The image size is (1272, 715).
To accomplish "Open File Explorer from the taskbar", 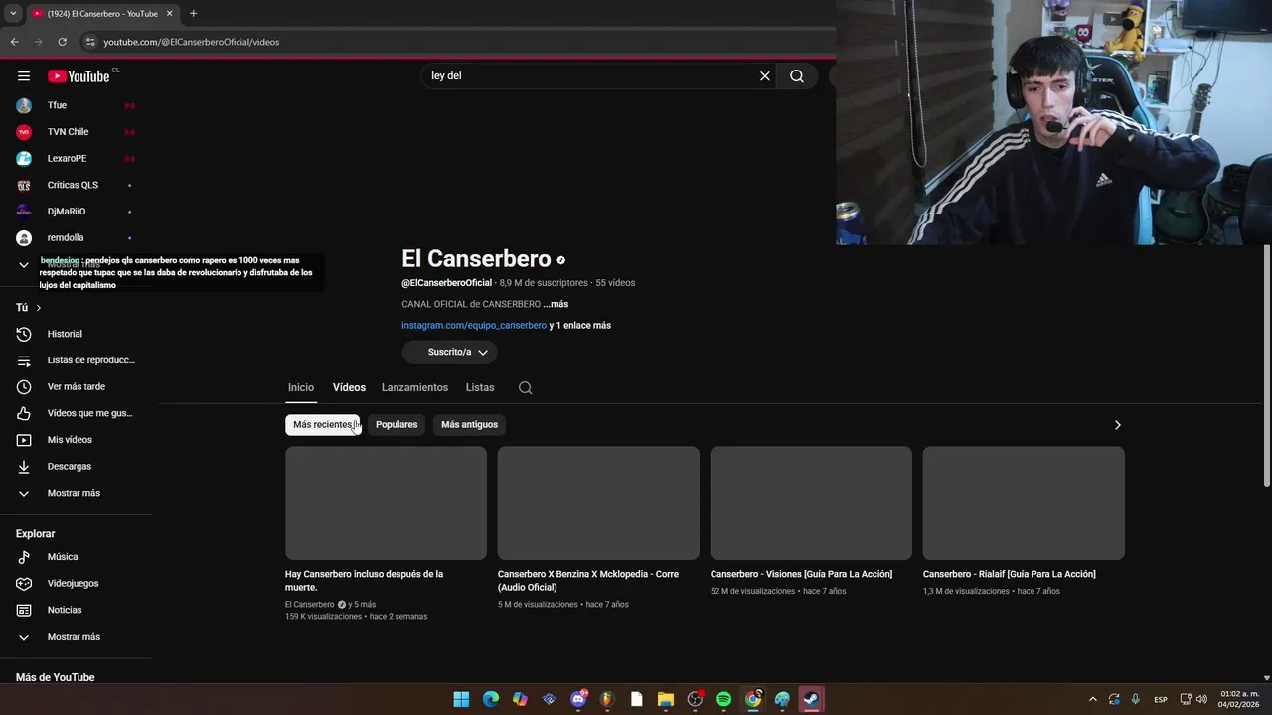I will coord(666,699).
